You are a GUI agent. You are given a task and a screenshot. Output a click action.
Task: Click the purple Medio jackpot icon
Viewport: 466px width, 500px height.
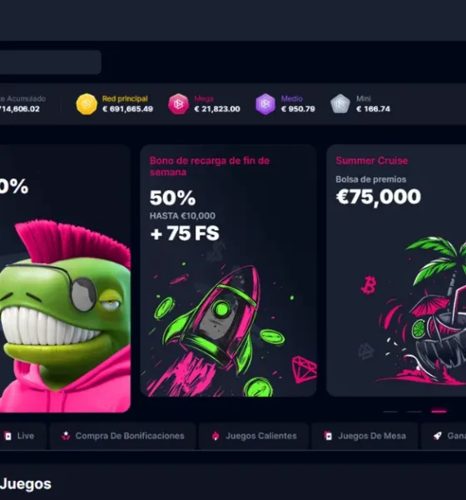[x=265, y=104]
